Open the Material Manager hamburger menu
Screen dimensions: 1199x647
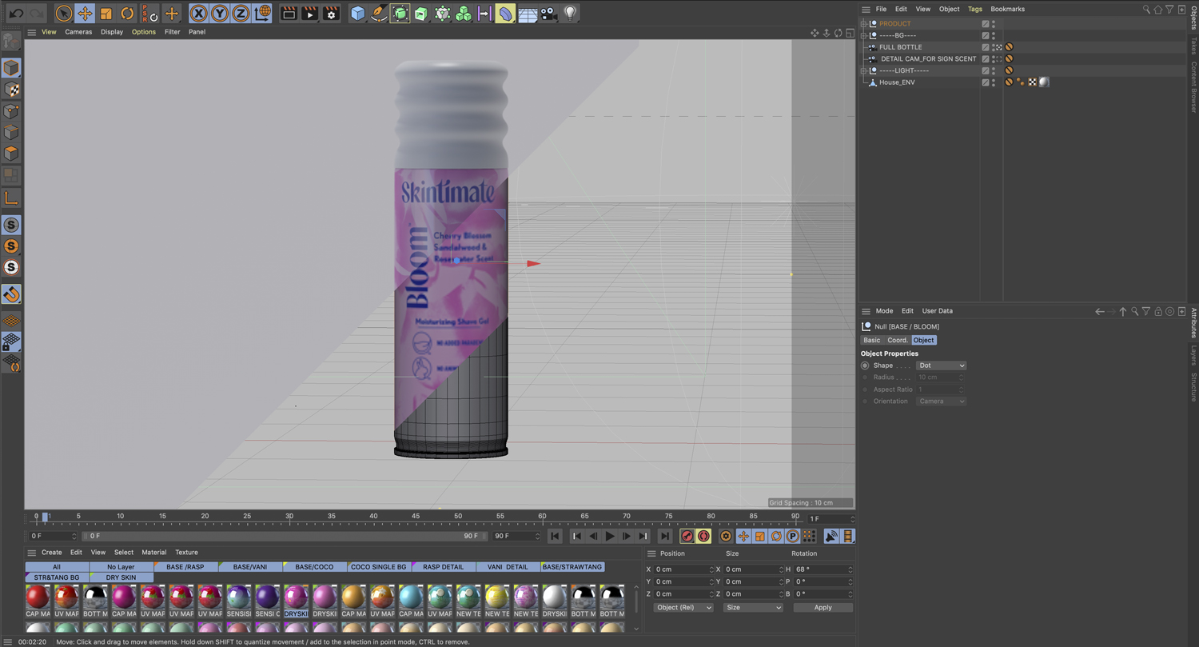pyautogui.click(x=31, y=553)
